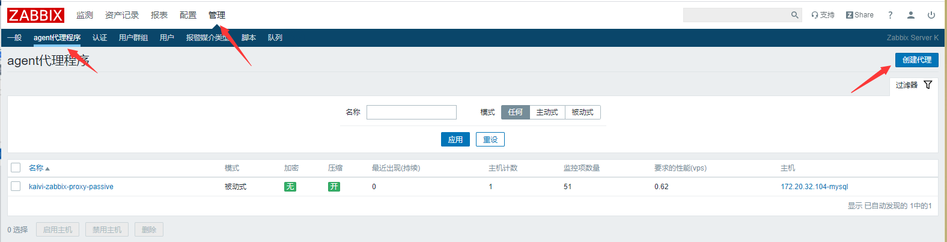The image size is (947, 242).
Task: Click the 被动式 mode cell
Action: pos(236,187)
